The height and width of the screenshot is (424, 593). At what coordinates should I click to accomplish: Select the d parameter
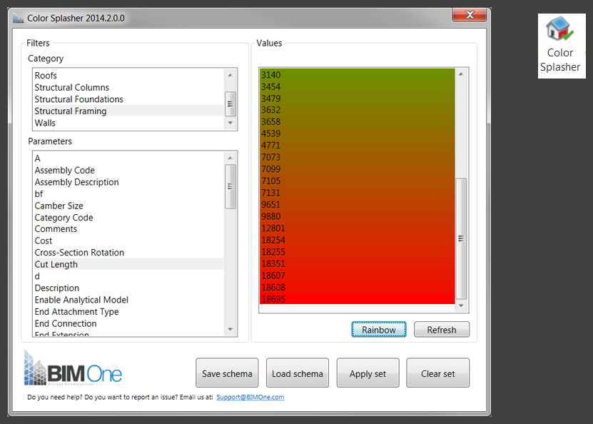click(128, 276)
